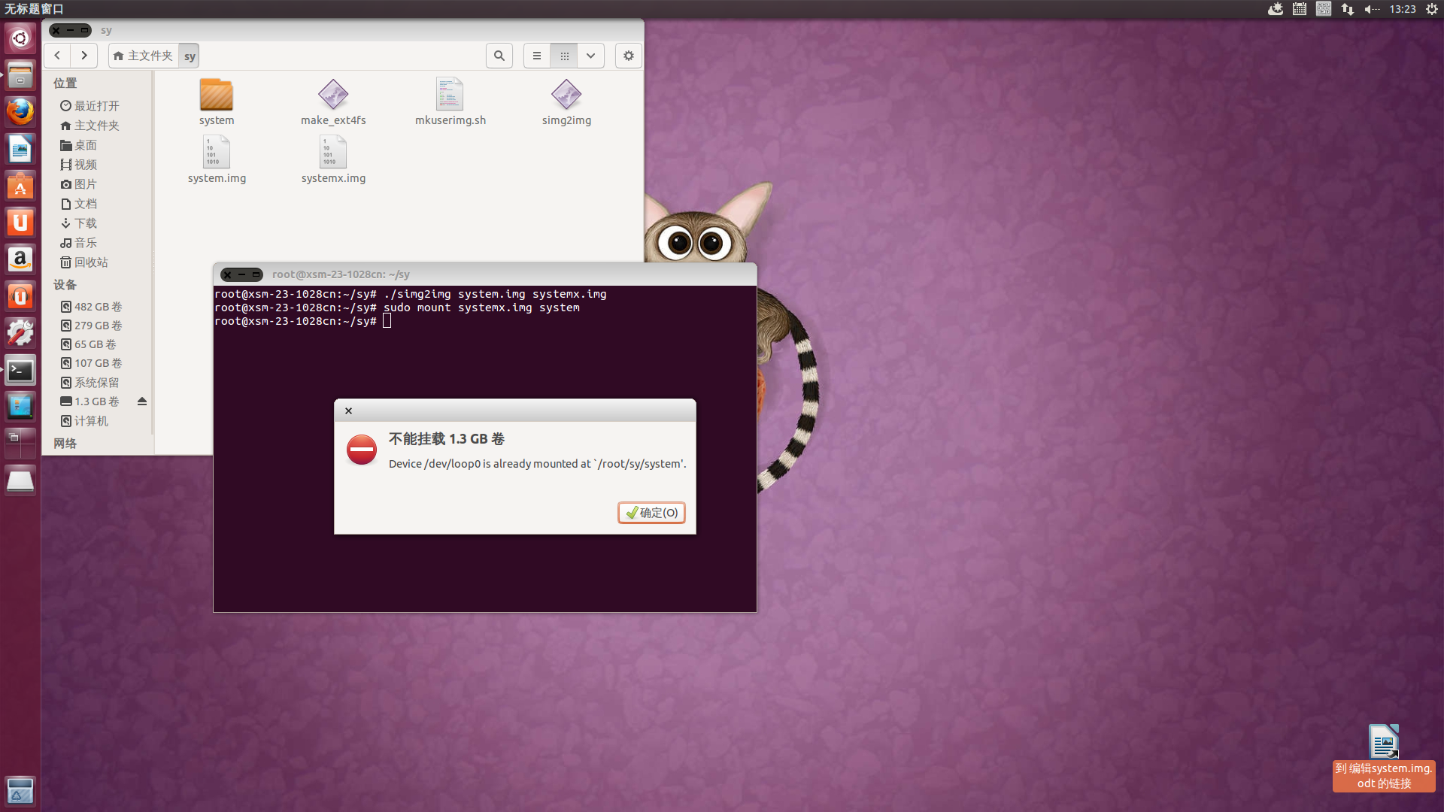The image size is (1444, 812).
Task: Select the systemx.img file
Action: click(x=333, y=160)
